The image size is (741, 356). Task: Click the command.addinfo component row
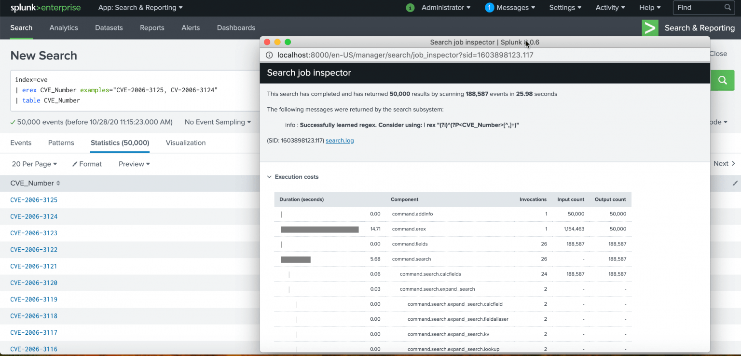[453, 214]
